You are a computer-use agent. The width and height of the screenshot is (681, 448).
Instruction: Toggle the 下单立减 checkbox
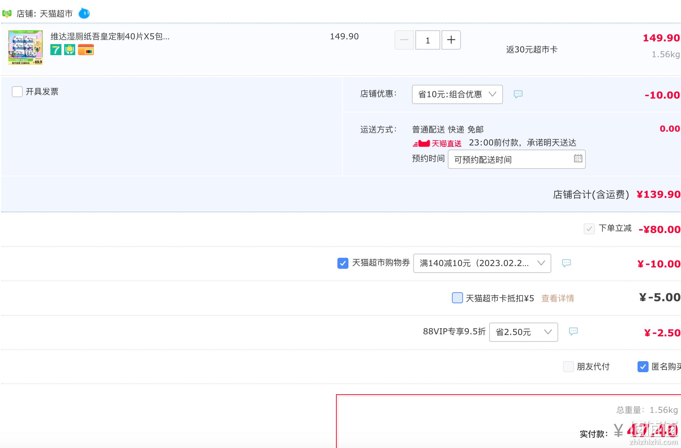pos(589,229)
